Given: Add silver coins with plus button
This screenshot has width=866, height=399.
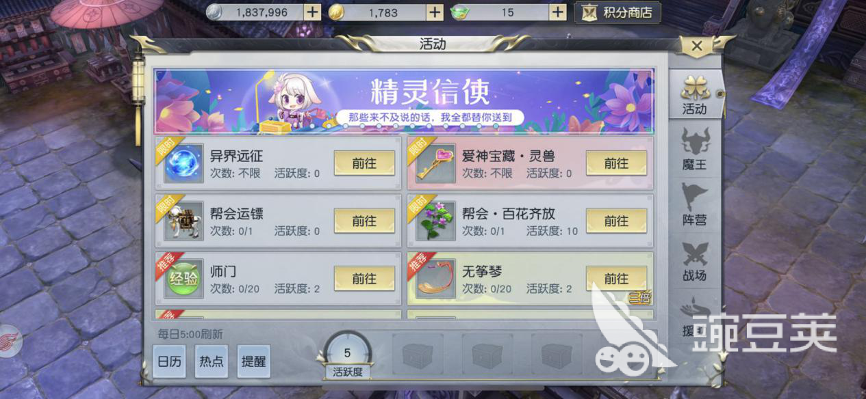Looking at the screenshot, I should [312, 12].
